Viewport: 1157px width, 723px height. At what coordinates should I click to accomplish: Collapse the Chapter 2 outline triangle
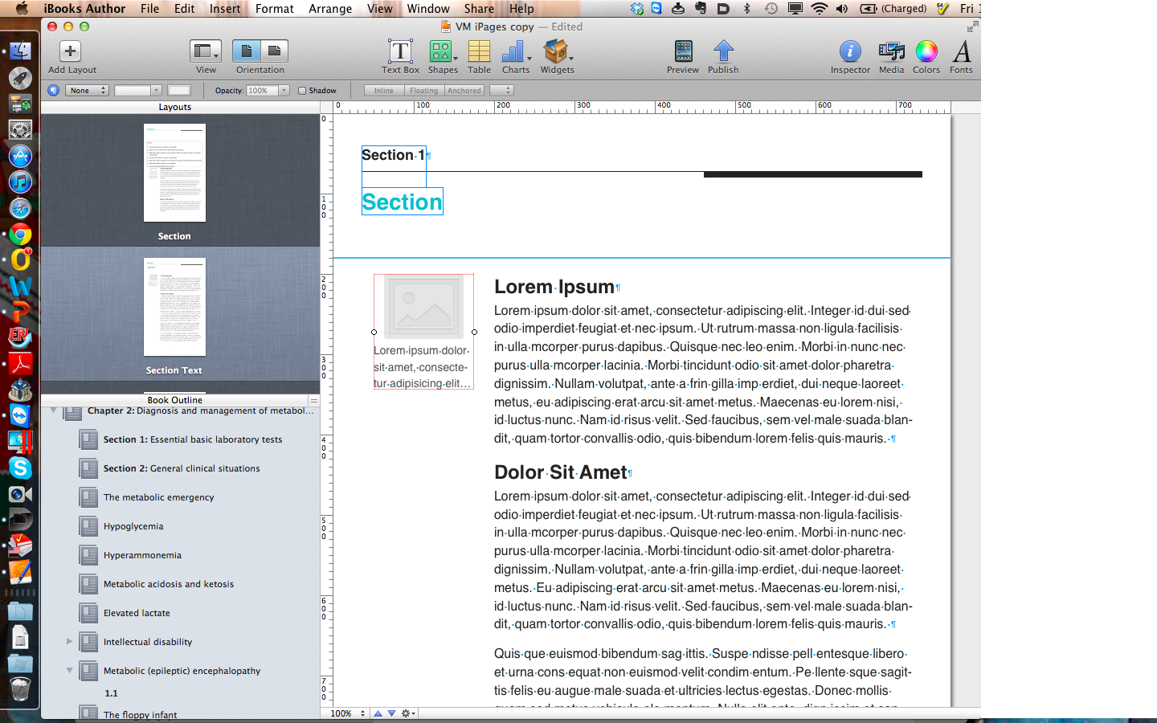click(x=54, y=411)
